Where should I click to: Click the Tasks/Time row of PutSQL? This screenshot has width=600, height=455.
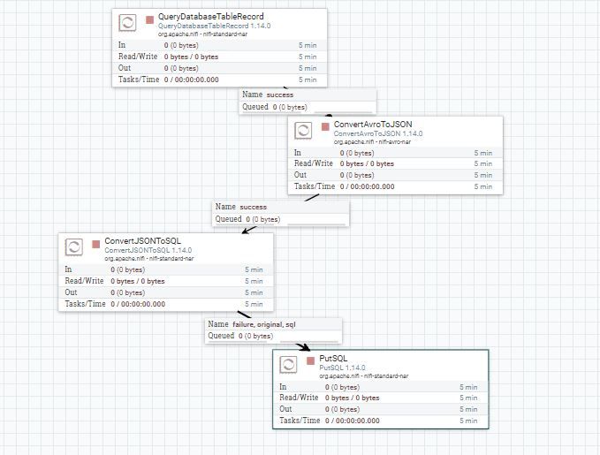[x=381, y=421]
